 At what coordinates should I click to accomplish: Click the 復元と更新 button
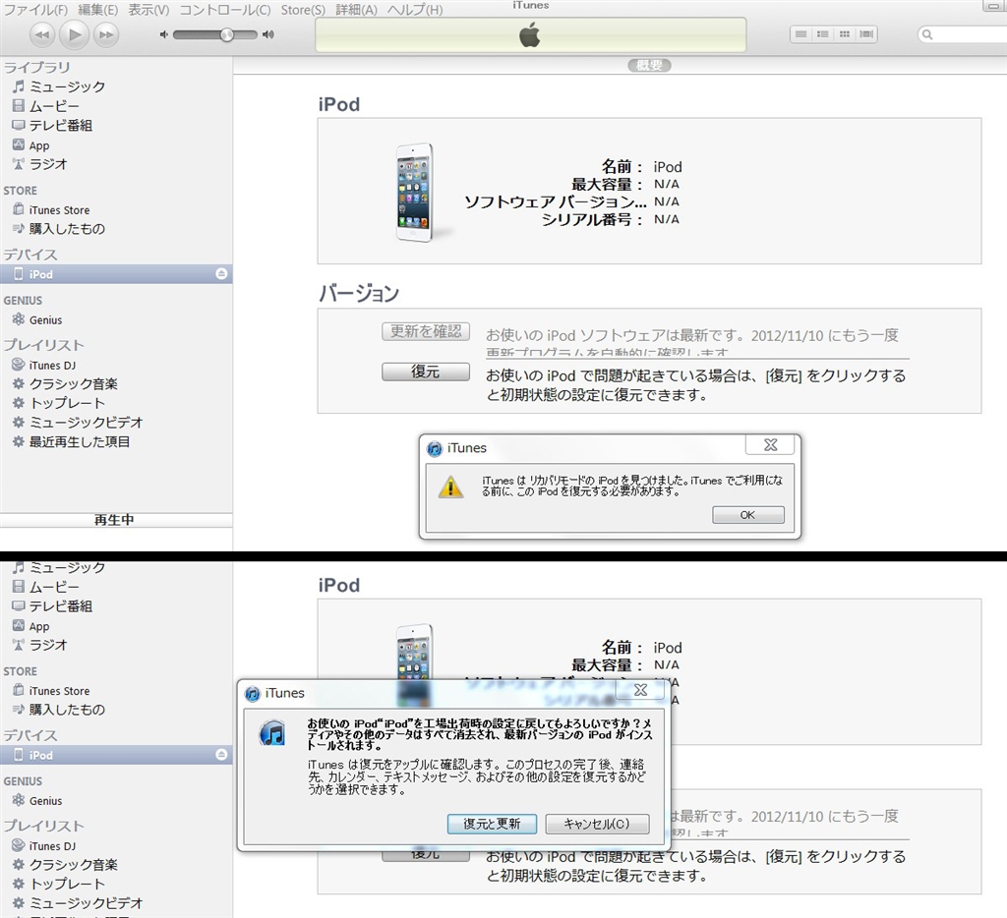492,824
